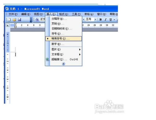
Task: Open the 工具 (Tools) menu
Action: (76, 14)
